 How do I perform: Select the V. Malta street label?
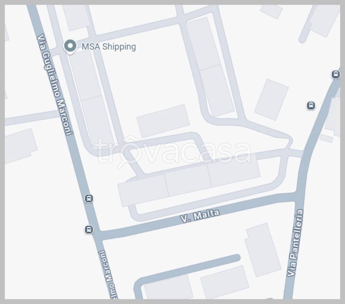click(200, 216)
